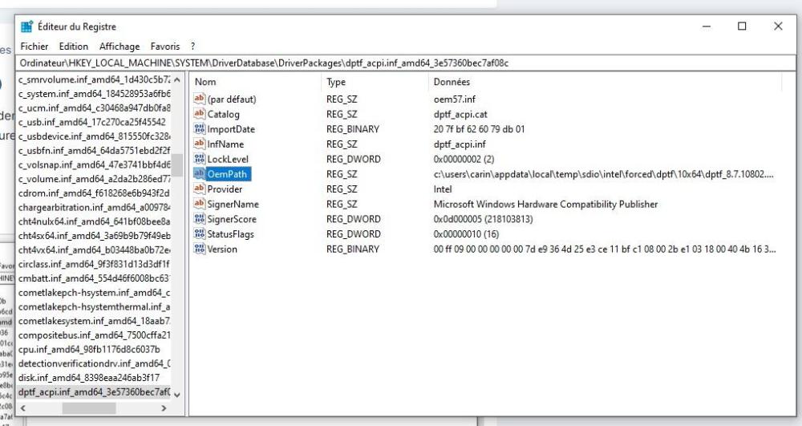
Task: Click the tree horizontal scrollbar thumb
Action: point(89,408)
